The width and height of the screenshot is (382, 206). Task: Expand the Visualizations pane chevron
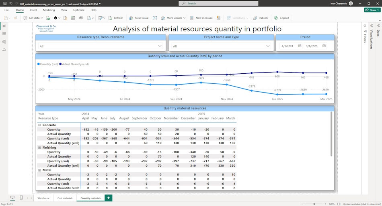point(372,26)
